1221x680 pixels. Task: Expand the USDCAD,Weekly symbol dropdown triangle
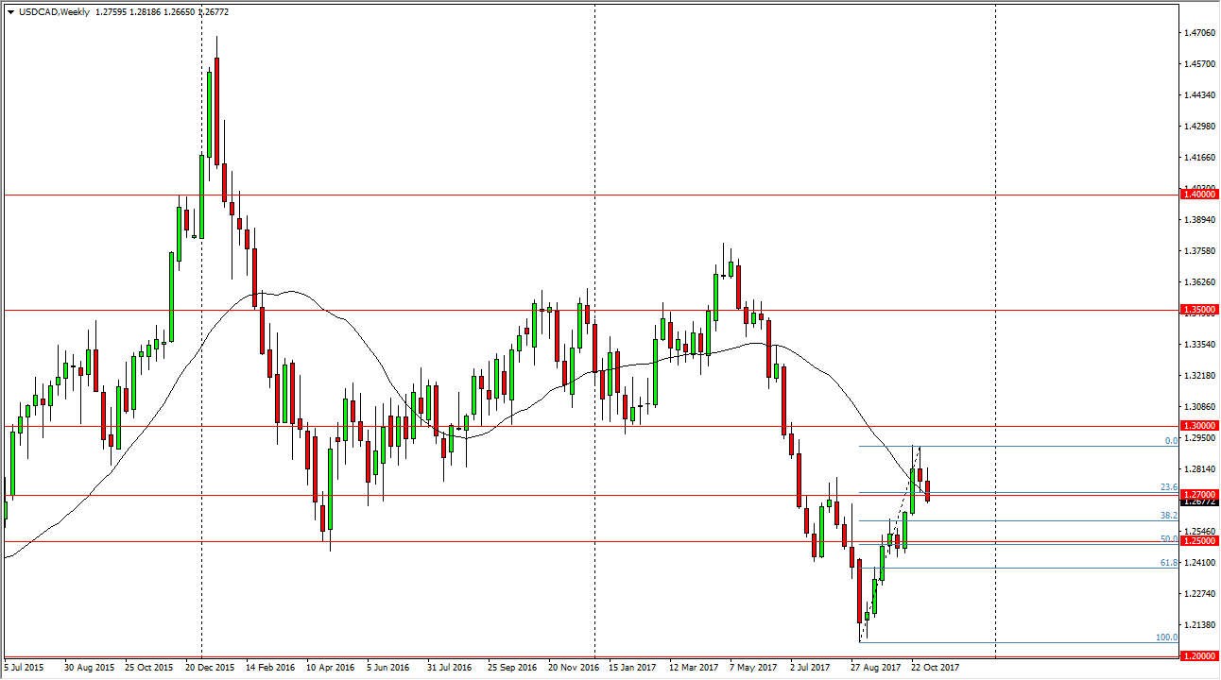click(9, 12)
